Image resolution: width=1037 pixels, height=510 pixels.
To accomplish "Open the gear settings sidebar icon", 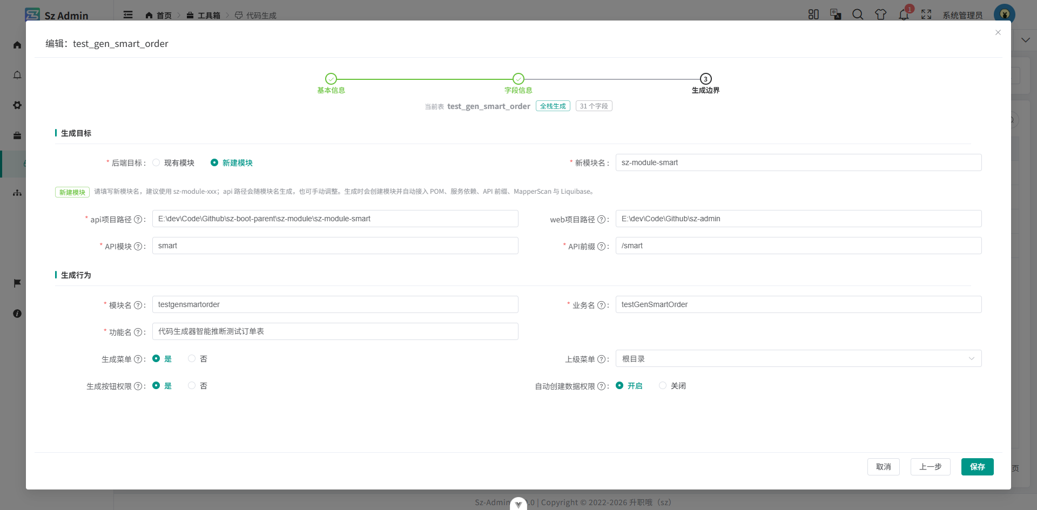I will click(x=17, y=105).
